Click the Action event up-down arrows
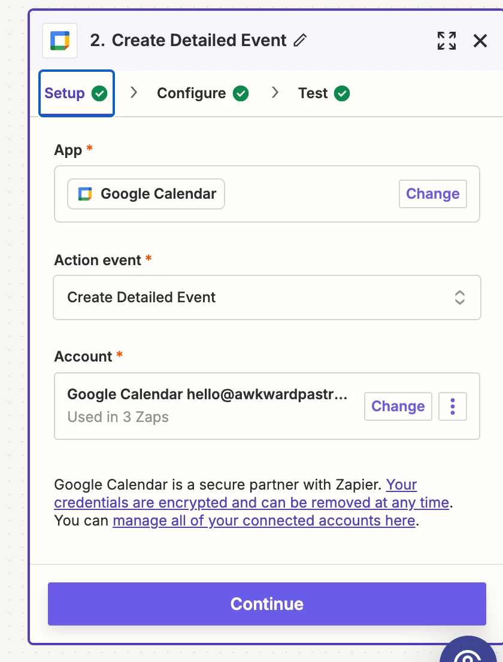This screenshot has width=503, height=662. [460, 297]
